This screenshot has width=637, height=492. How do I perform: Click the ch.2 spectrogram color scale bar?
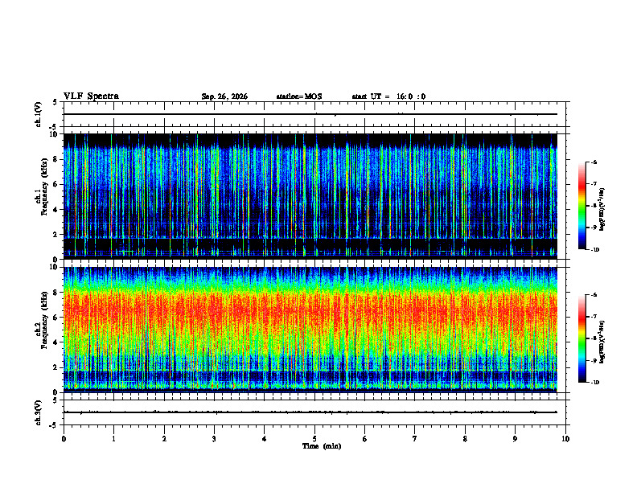tap(582, 338)
